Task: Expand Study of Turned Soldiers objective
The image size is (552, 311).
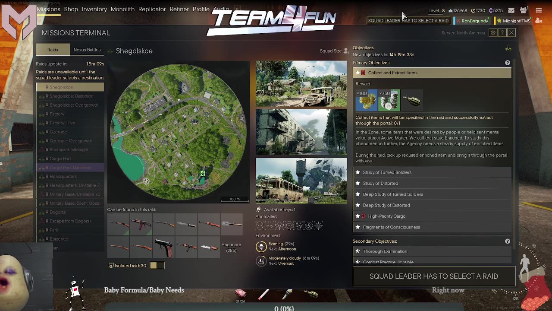Action: click(432, 172)
